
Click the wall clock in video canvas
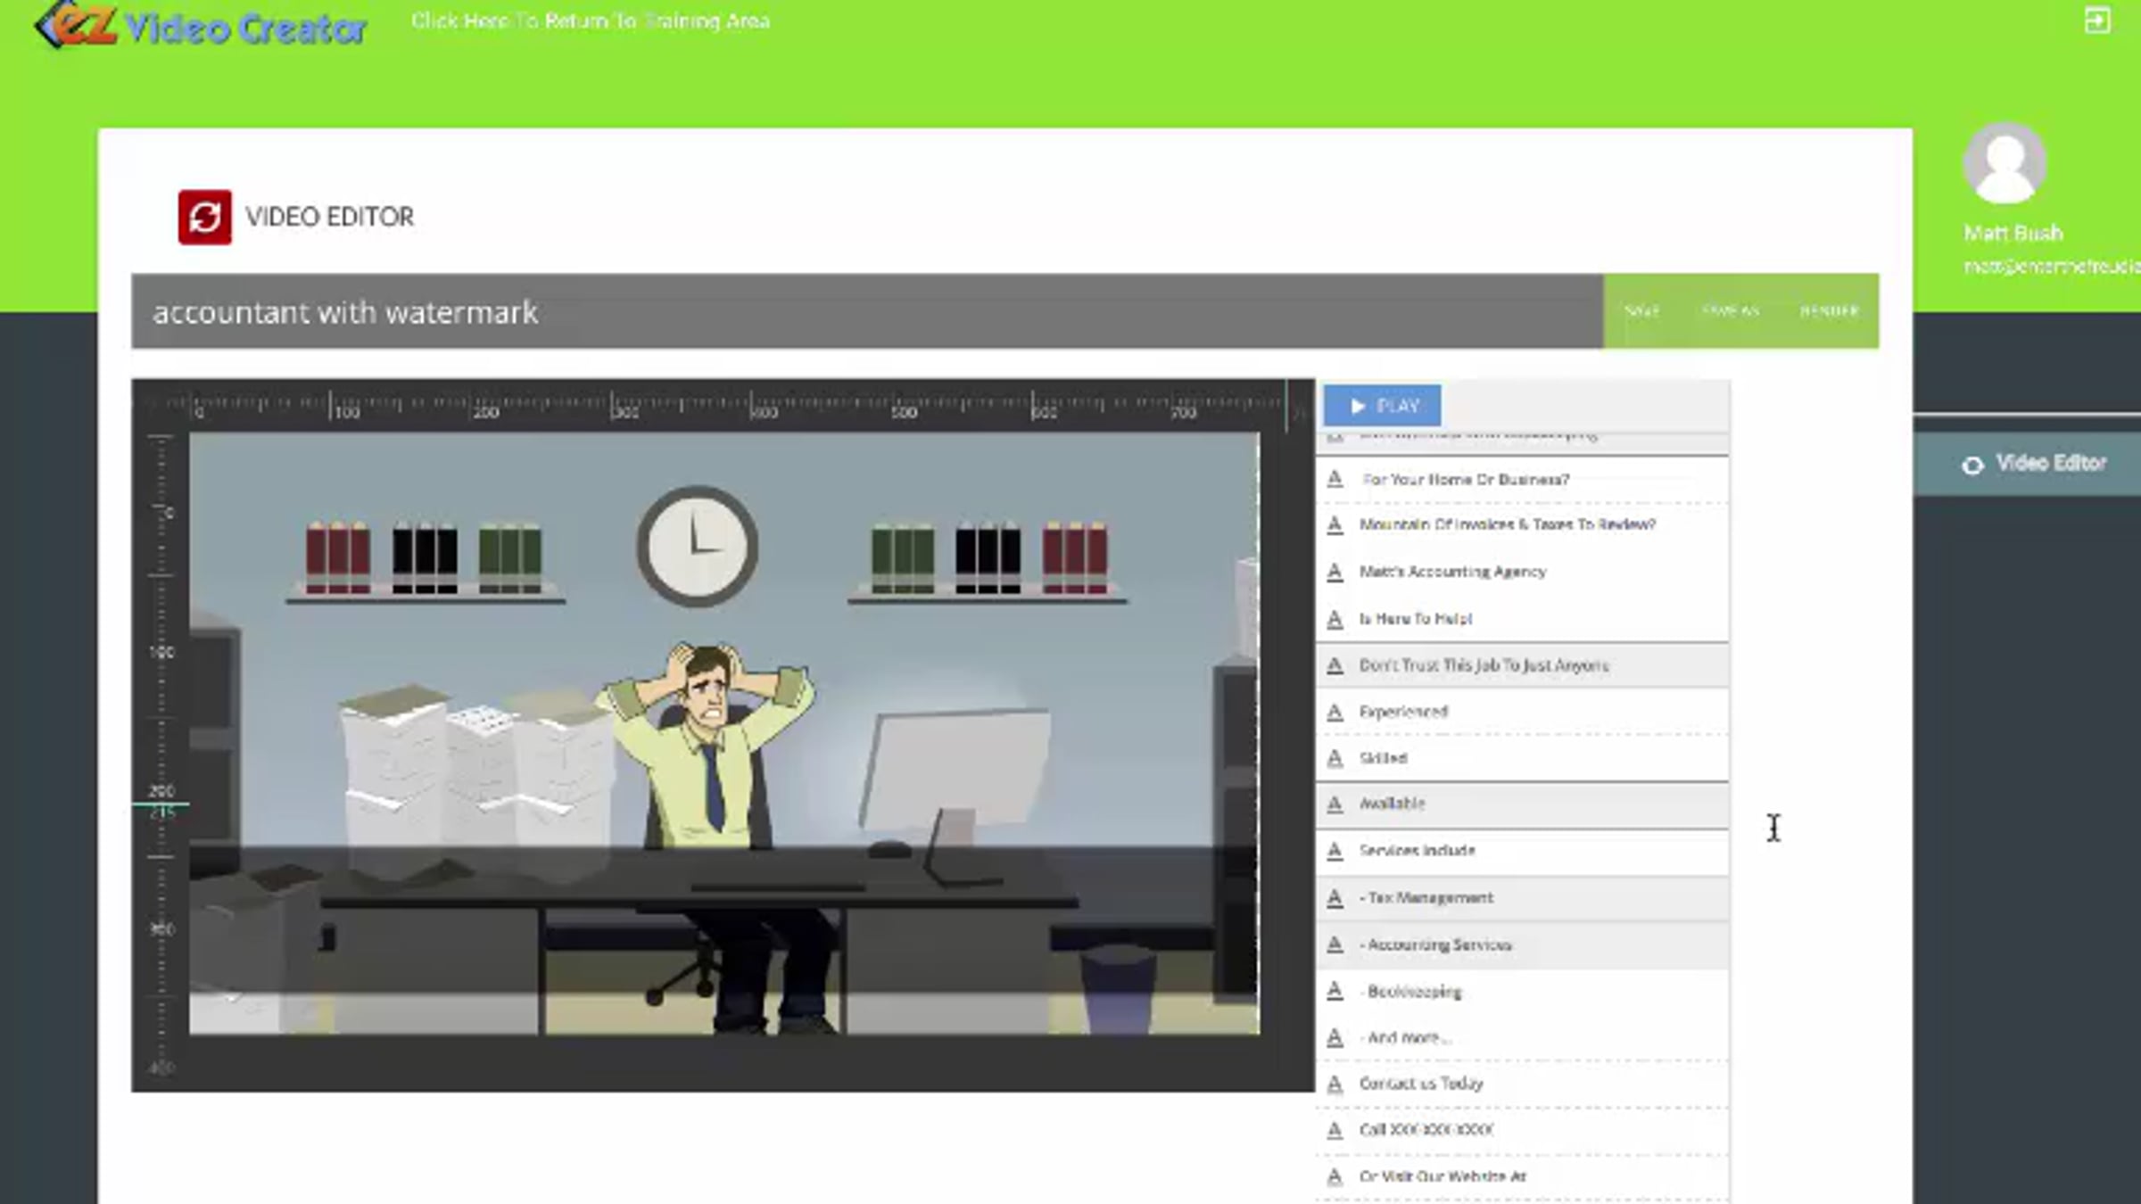[697, 546]
